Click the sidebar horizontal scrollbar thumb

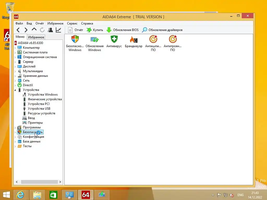tap(39, 182)
